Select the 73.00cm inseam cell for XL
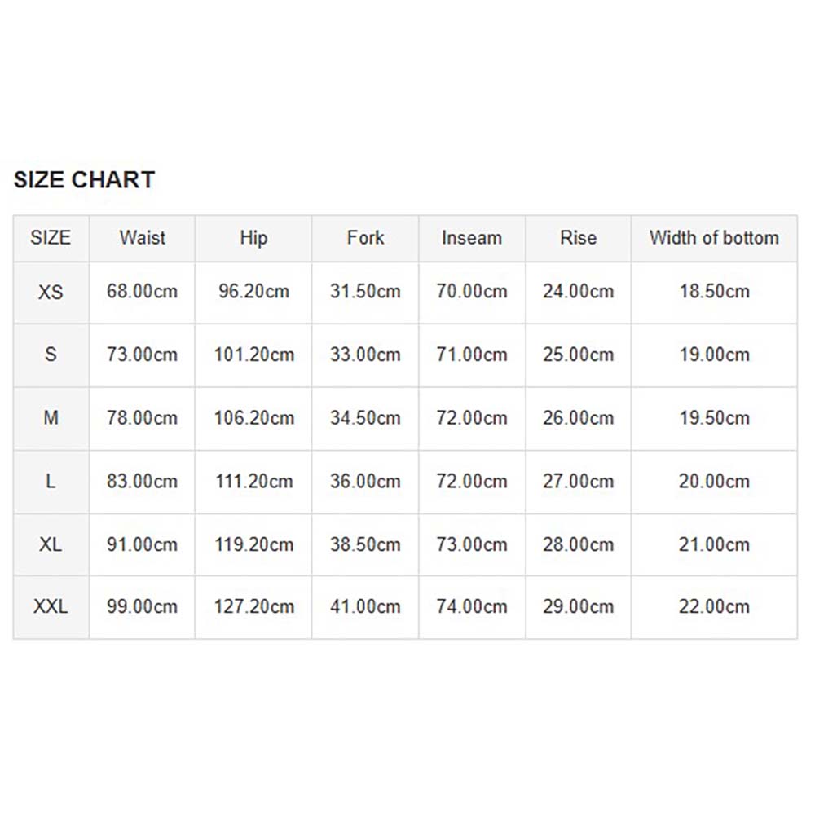Screen dimensions: 815x815 click(x=472, y=544)
